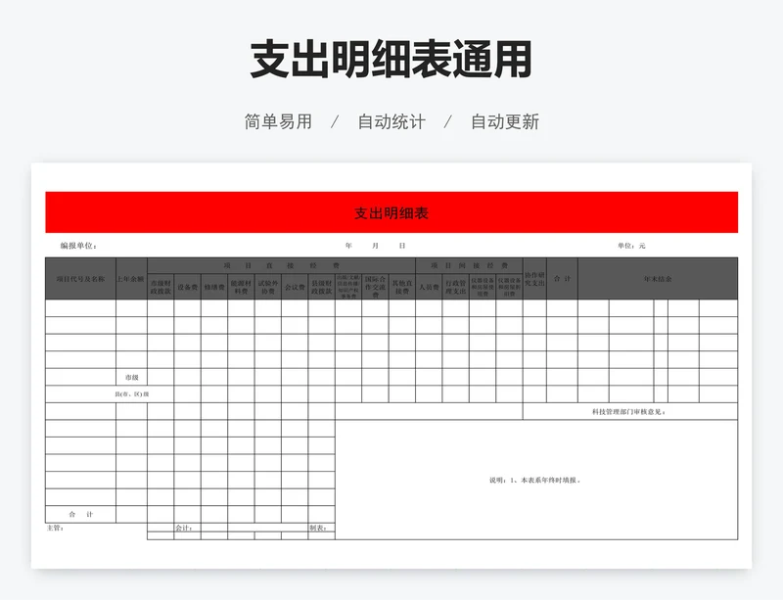Click the 说明:1、本表系年终时填报 note

pos(535,481)
